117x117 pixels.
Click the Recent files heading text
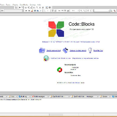pyautogui.click(x=69, y=72)
